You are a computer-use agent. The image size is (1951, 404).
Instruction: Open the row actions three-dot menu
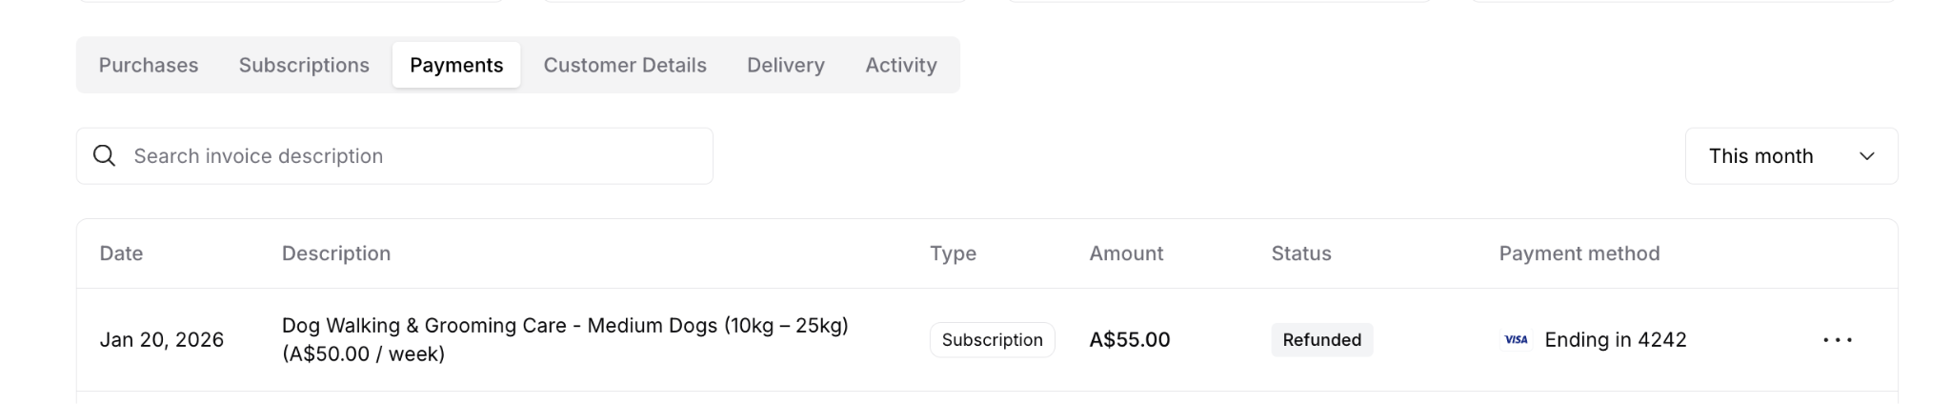tap(1837, 340)
